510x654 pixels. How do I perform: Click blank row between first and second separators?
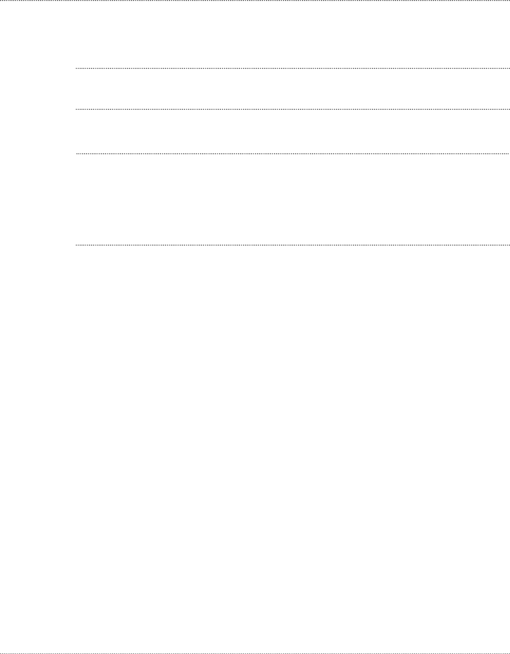[x=292, y=88]
